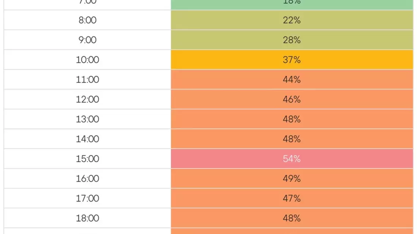
Task: Select the pink 54% cell
Action: click(292, 159)
